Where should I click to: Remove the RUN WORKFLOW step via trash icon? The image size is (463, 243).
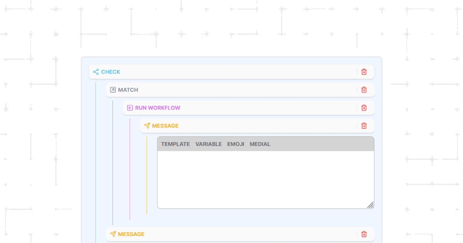[364, 108]
